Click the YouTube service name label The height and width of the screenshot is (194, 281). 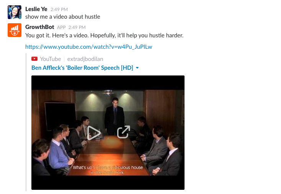tap(51, 59)
